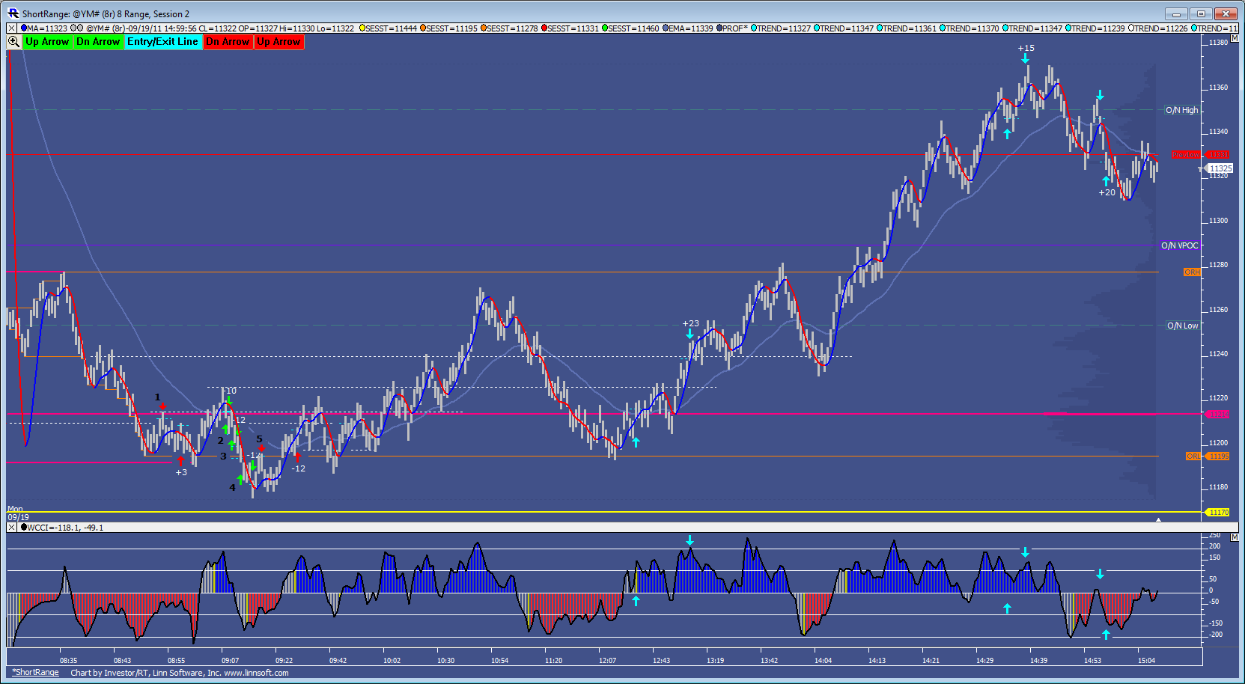Minimize the ShortRange chart window
The width and height of the screenshot is (1245, 684).
point(1176,13)
